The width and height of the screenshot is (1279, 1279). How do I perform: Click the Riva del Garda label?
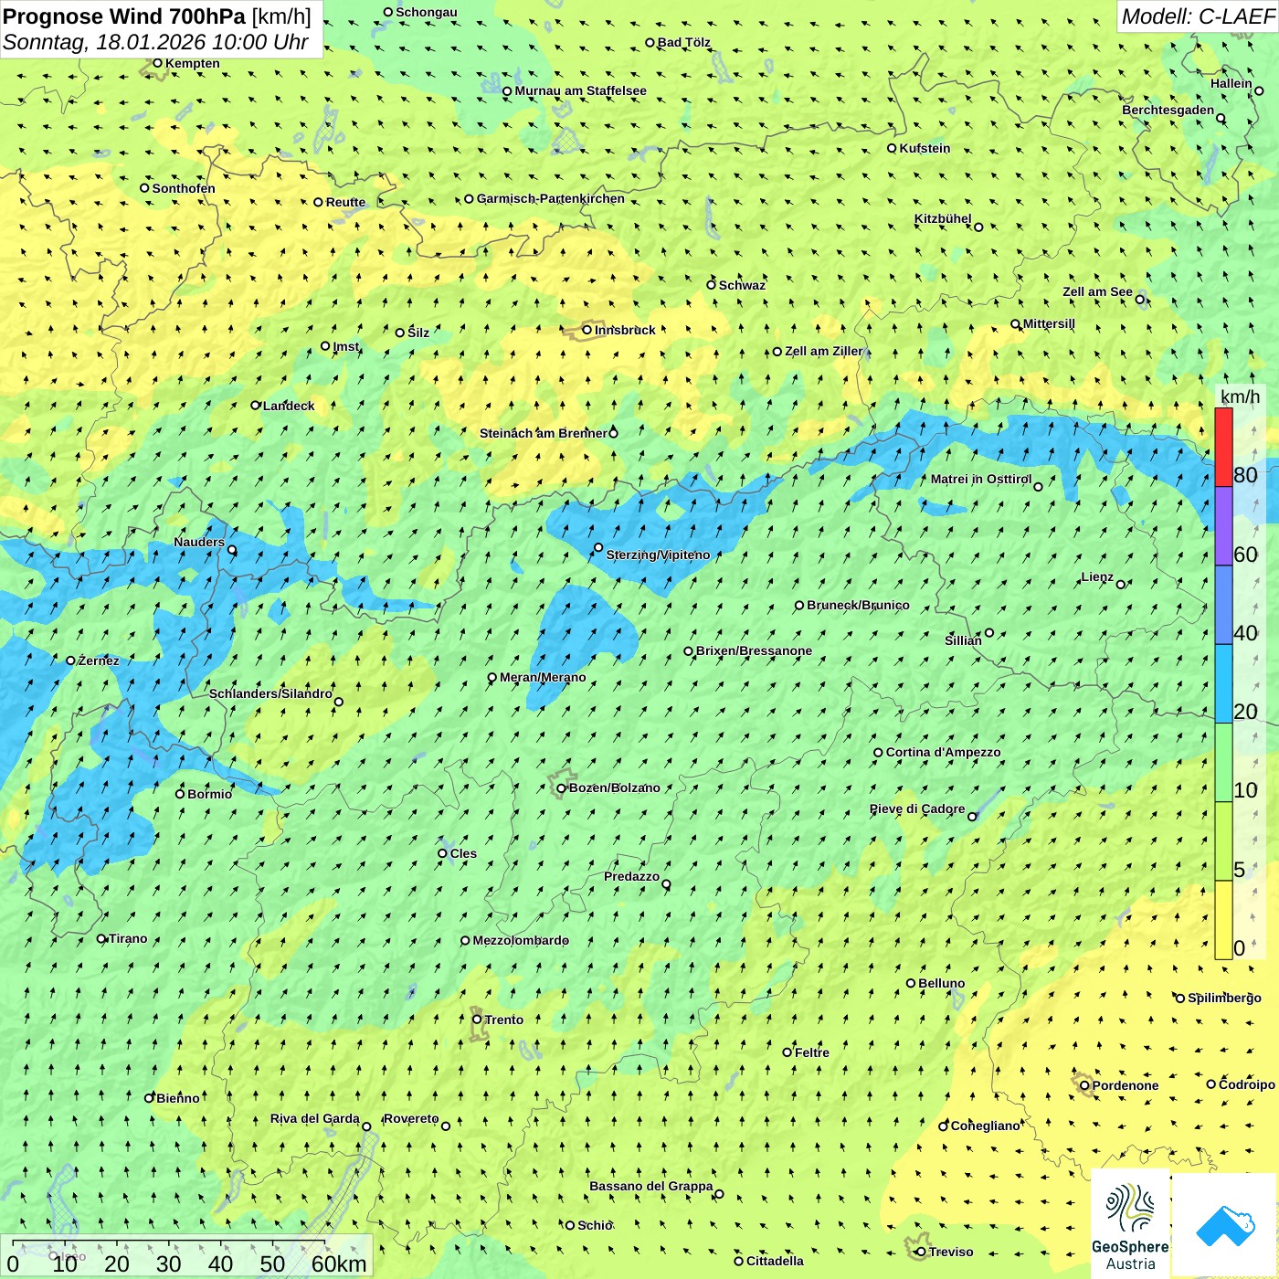[315, 1118]
